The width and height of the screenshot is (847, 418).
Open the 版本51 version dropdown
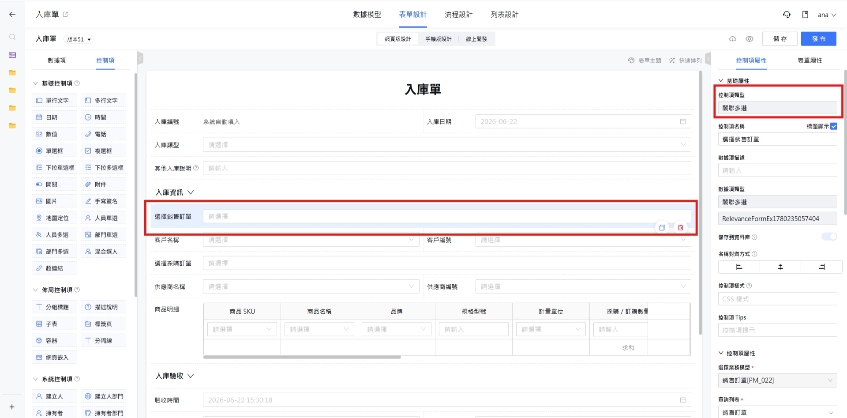coord(79,39)
